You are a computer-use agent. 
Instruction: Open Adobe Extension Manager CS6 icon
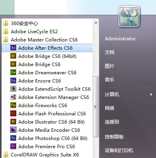pos(13,97)
